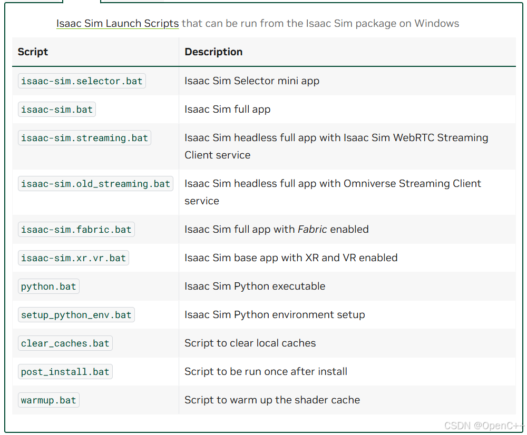Select the isaac-sim.bat code label
This screenshot has height=435, width=527.
(57, 110)
